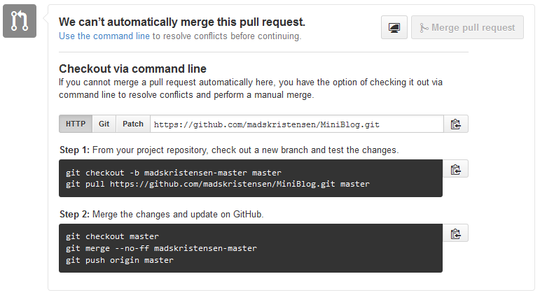Click the 'Checkout via command line' heading
Screen dimensions: 540x295
coord(132,69)
